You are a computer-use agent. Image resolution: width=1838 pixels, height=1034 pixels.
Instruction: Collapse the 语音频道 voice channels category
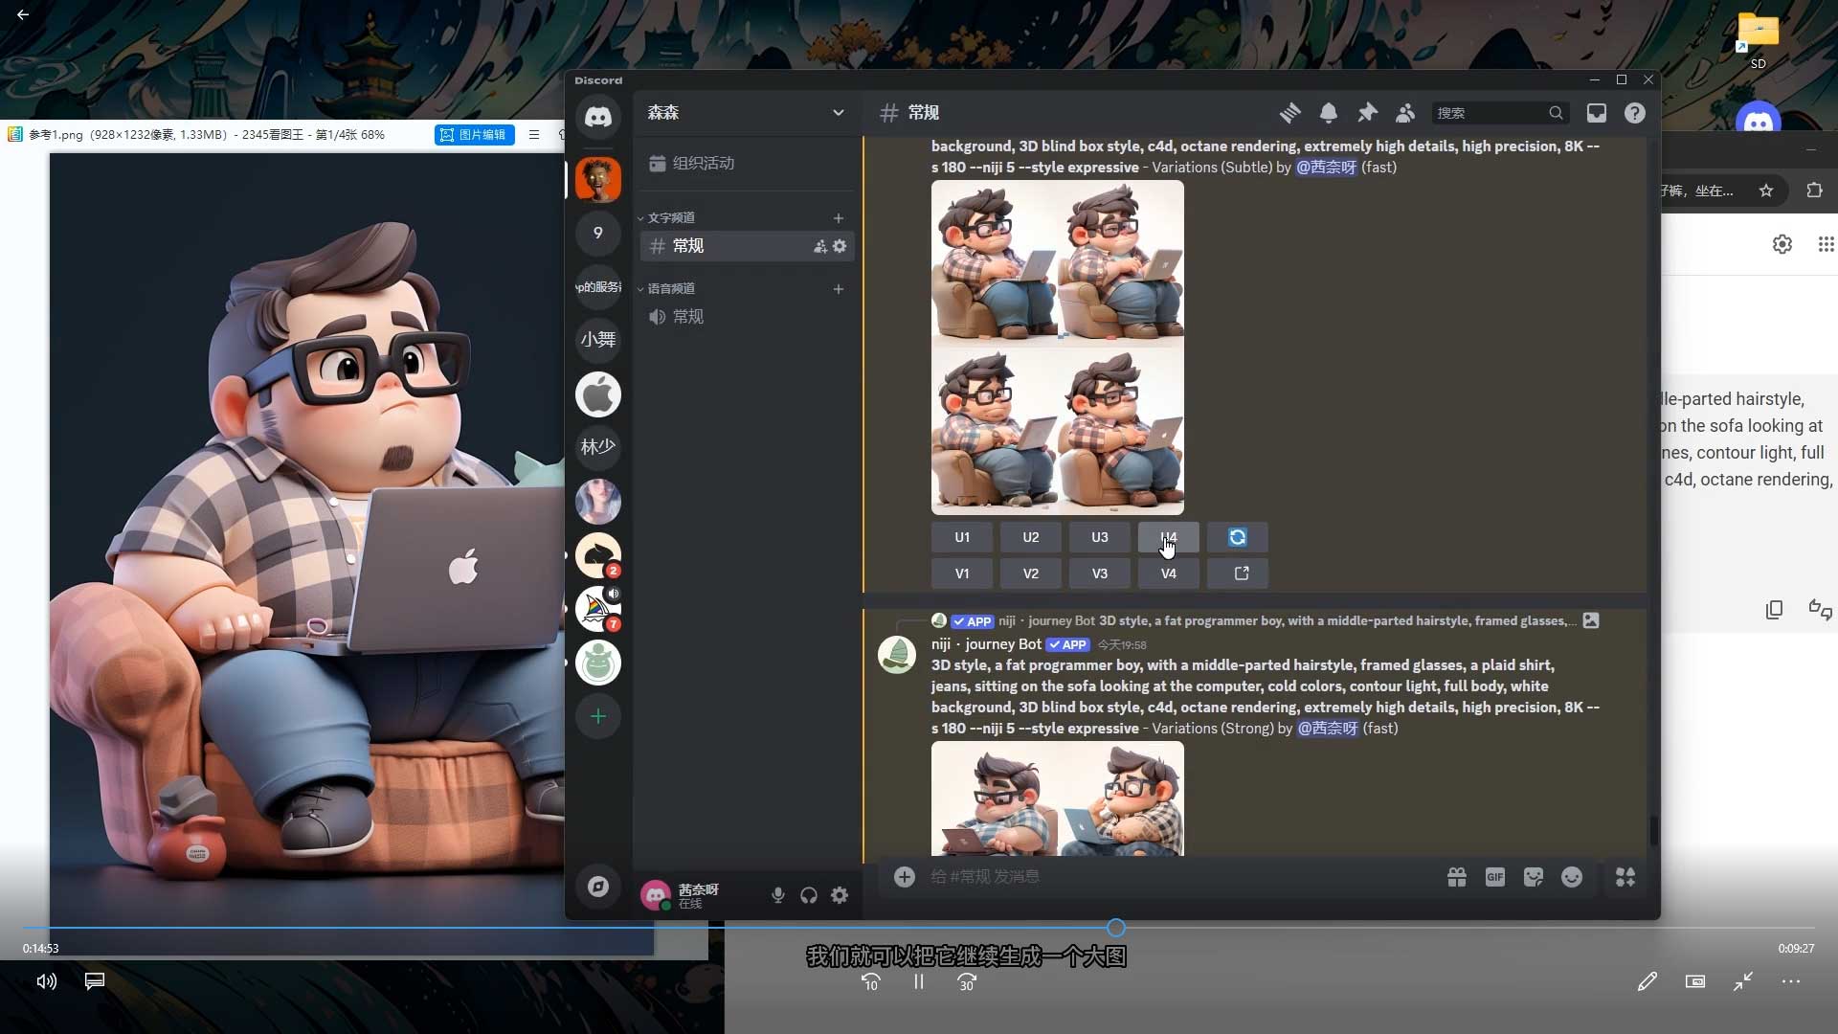click(670, 289)
